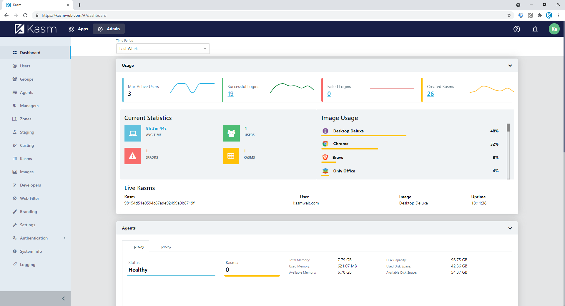
Task: Open the notifications bell
Action: [x=535, y=29]
